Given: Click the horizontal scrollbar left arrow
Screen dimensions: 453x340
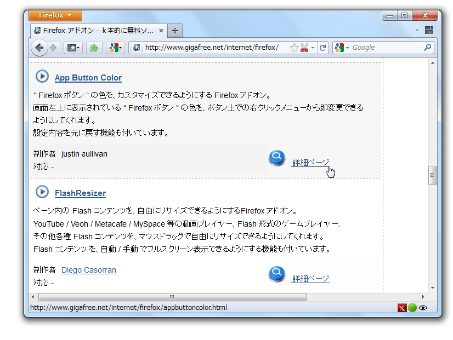Looking at the screenshot, I should point(33,297).
